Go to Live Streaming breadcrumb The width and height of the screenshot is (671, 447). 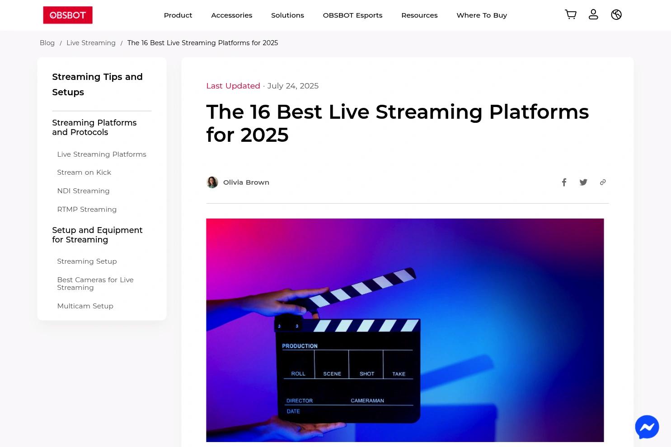[91, 43]
